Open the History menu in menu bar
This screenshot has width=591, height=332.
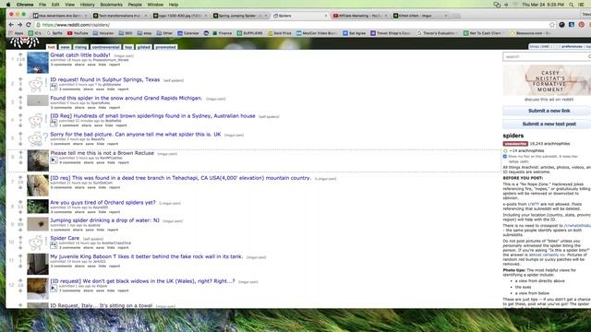(87, 5)
